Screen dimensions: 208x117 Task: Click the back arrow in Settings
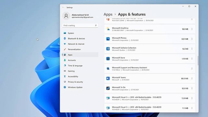click(x=63, y=7)
